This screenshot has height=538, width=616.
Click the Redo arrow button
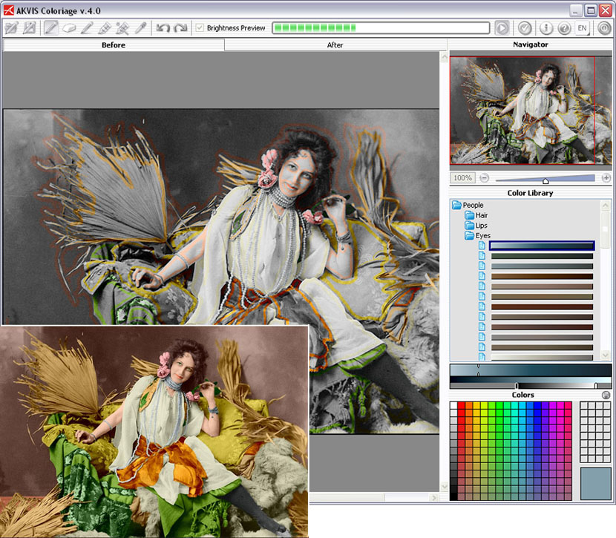click(x=180, y=28)
